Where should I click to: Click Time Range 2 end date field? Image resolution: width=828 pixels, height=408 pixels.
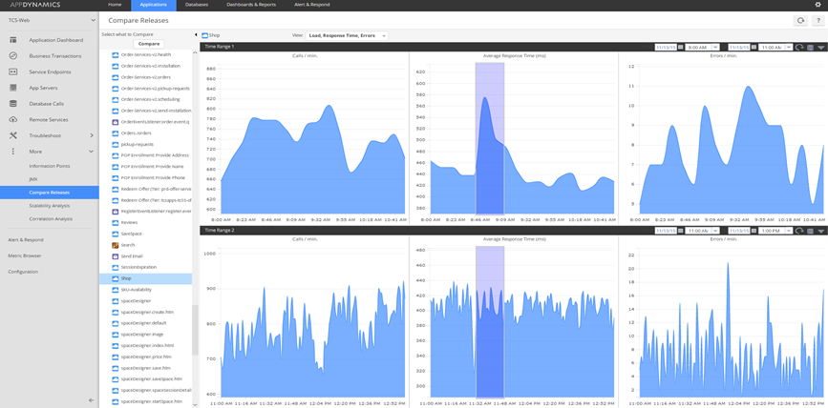(x=739, y=231)
